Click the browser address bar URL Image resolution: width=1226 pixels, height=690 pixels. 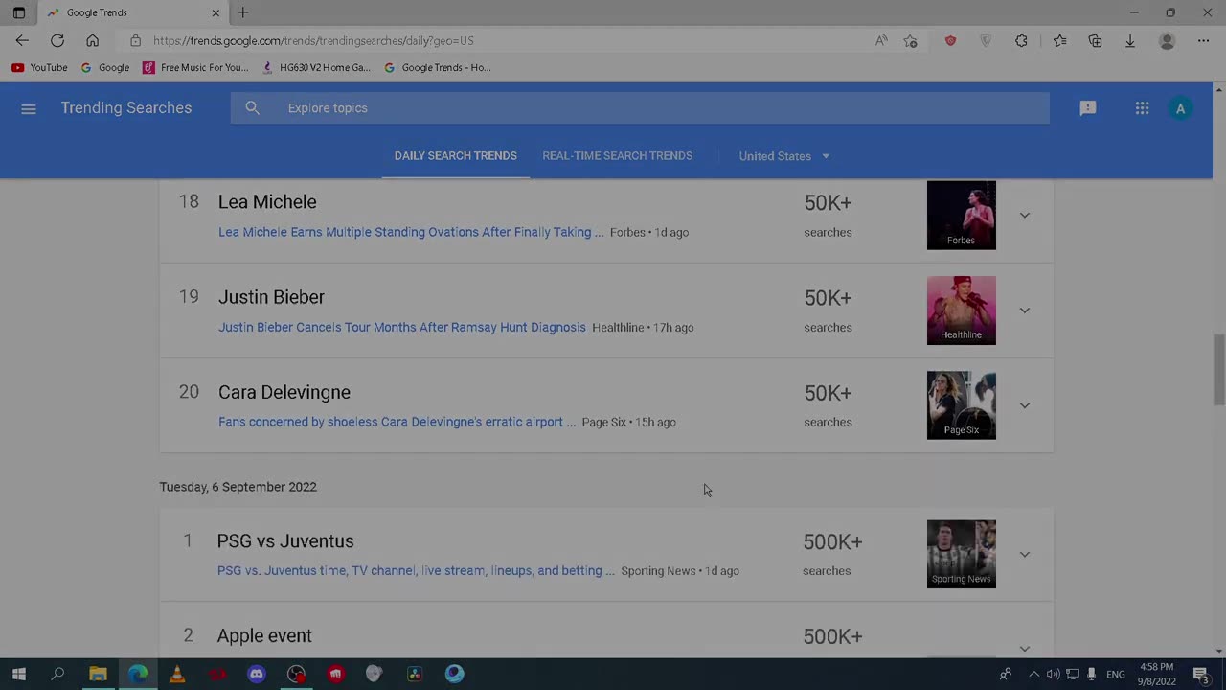tap(313, 41)
